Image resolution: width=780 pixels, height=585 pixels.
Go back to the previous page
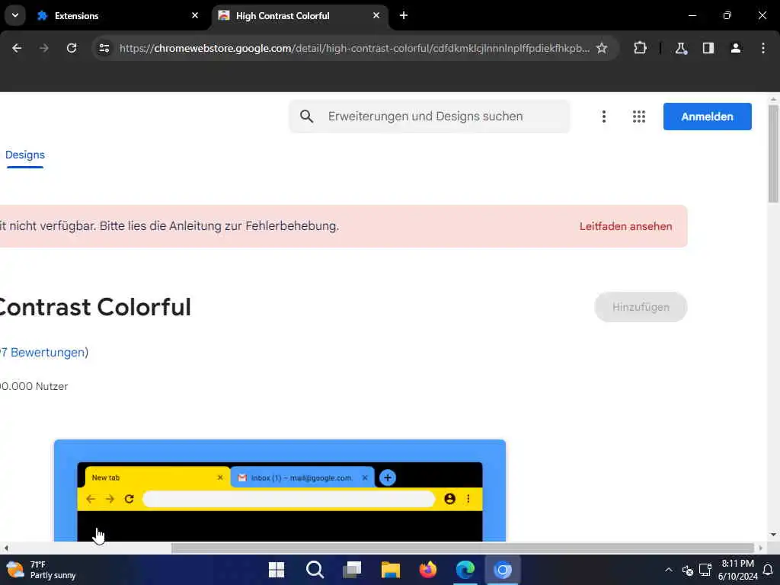(17, 48)
